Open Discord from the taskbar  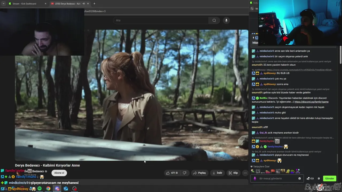57,189
